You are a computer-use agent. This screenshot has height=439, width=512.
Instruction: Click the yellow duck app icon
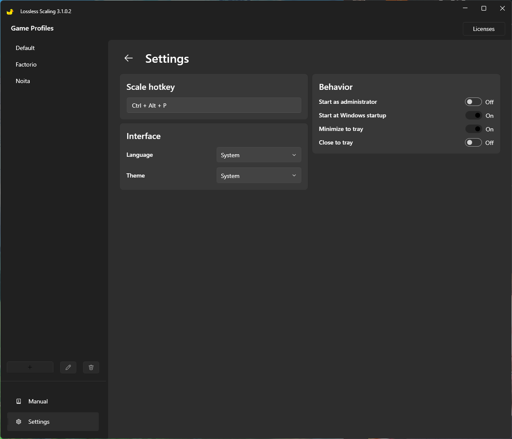point(10,11)
